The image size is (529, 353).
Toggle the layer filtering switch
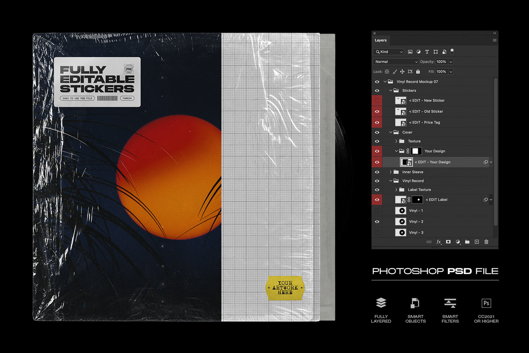[x=452, y=51]
